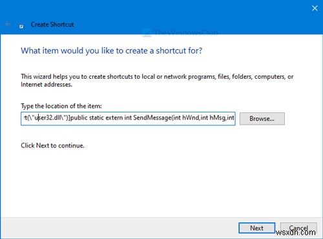Click the 'Click Next to continue.' text
Viewport: 323px width, 239px height.
point(52,145)
